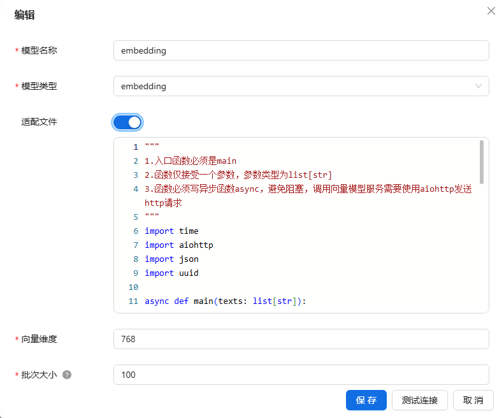Focus the 向量维度 field showing 768
Image resolution: width=504 pixels, height=418 pixels.
click(x=301, y=339)
